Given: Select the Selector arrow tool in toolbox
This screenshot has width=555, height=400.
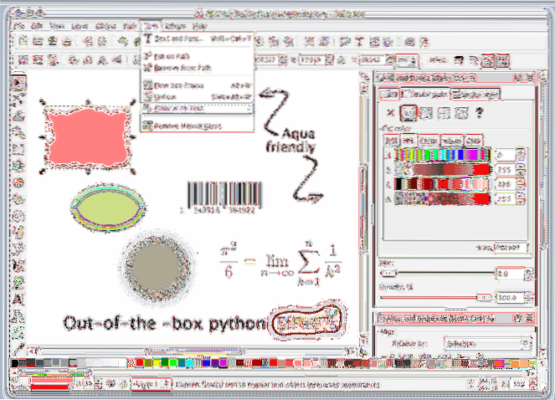Looking at the screenshot, I should [19, 84].
